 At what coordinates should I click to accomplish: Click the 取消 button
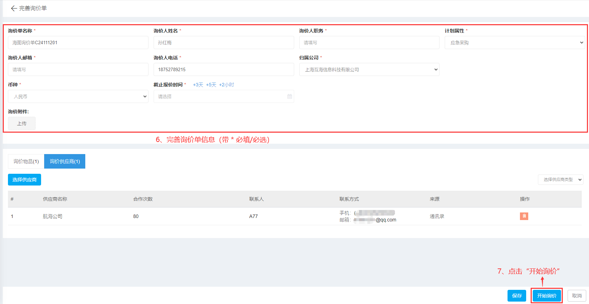click(577, 296)
